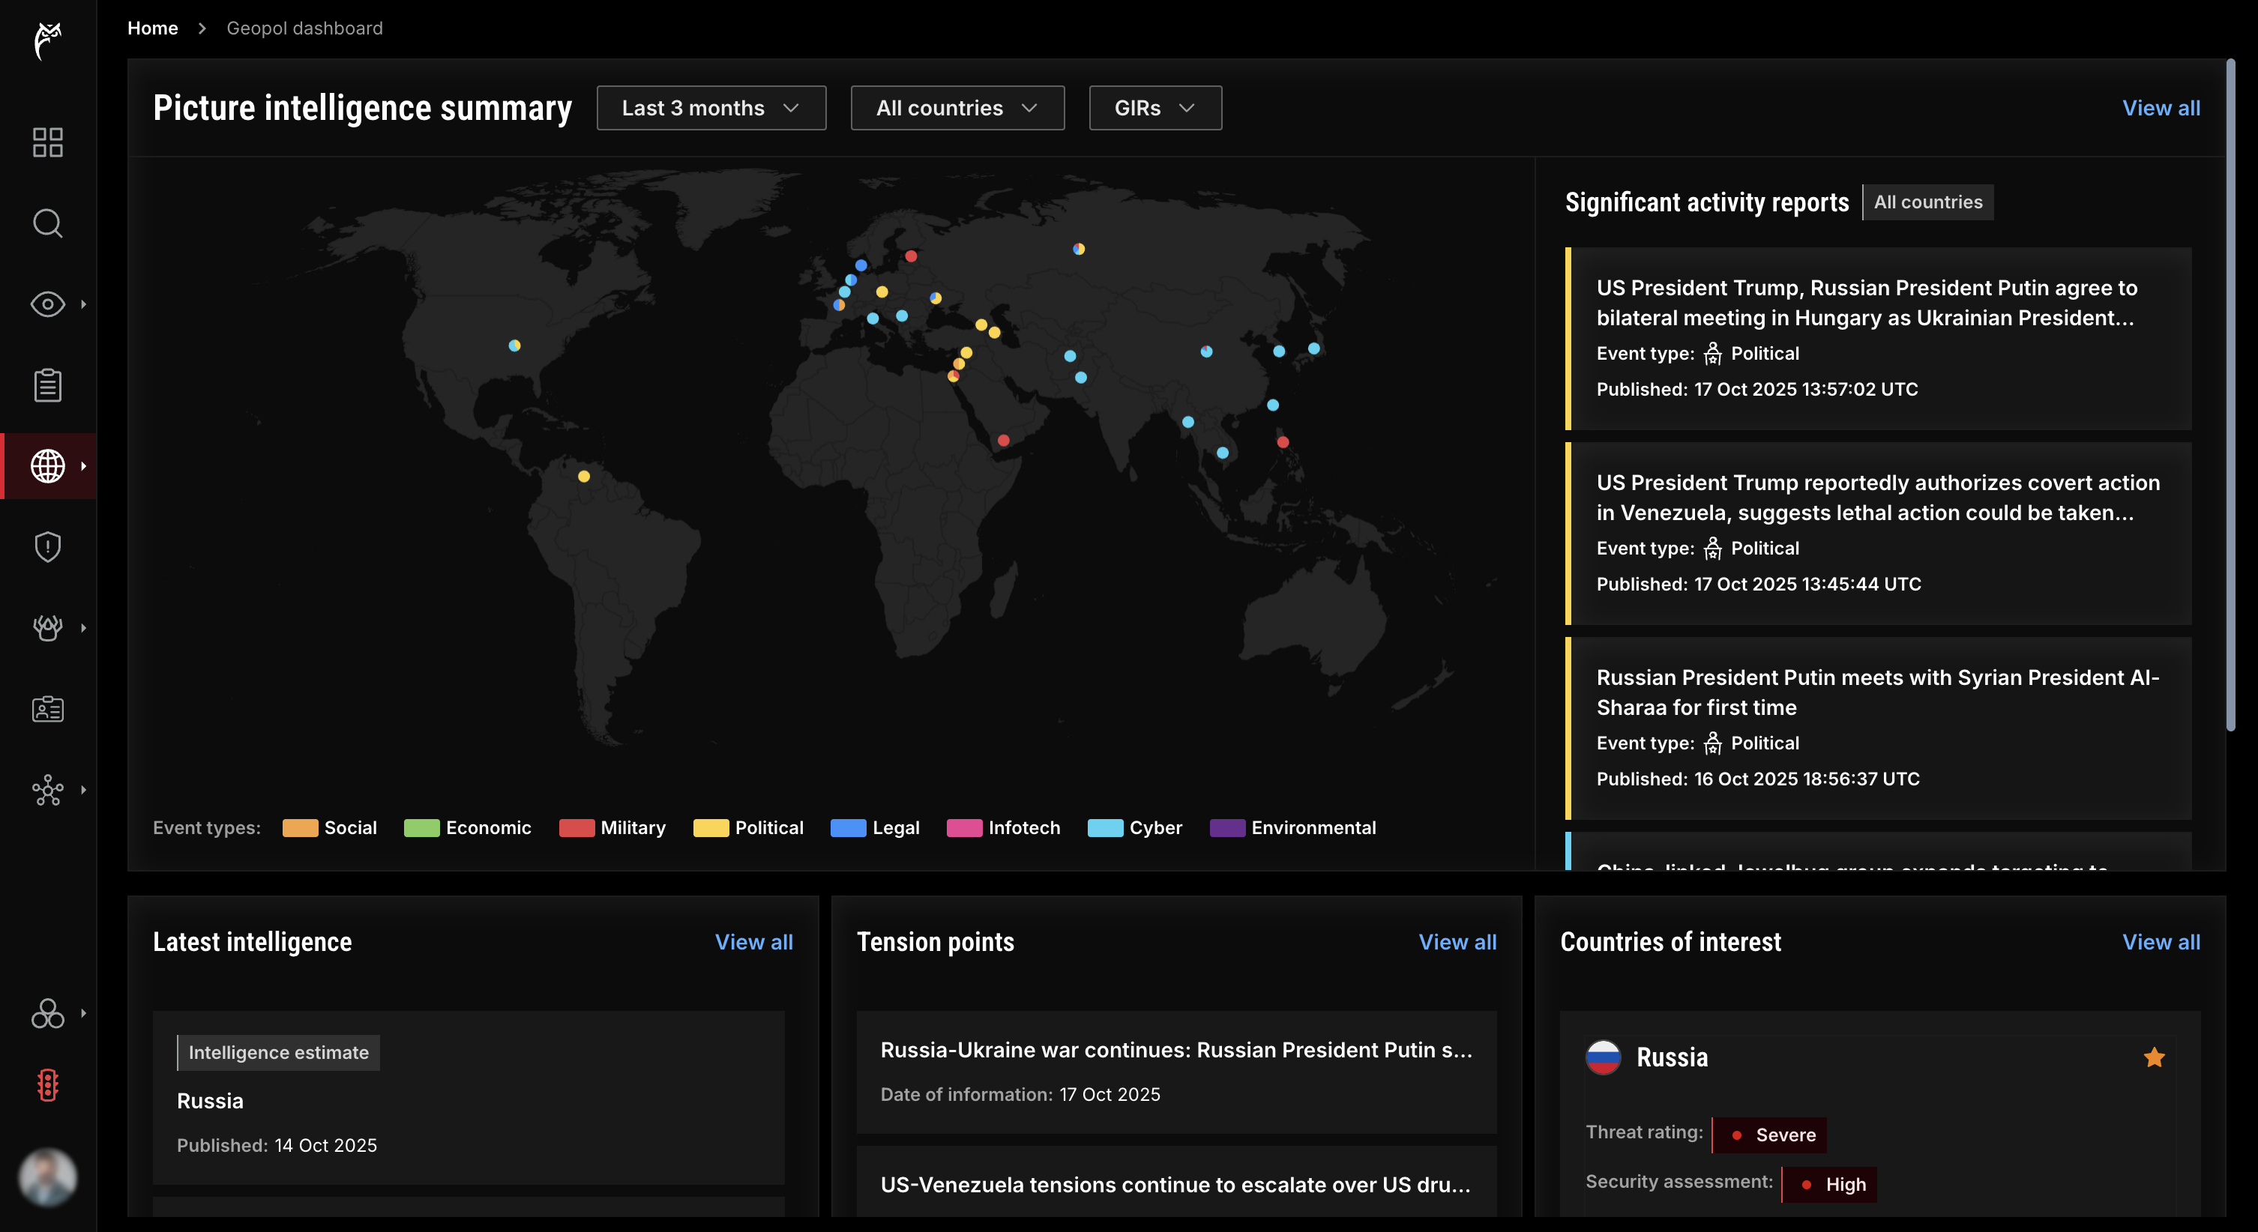Toggle Russia favorite star icon
The height and width of the screenshot is (1232, 2258).
click(2154, 1057)
